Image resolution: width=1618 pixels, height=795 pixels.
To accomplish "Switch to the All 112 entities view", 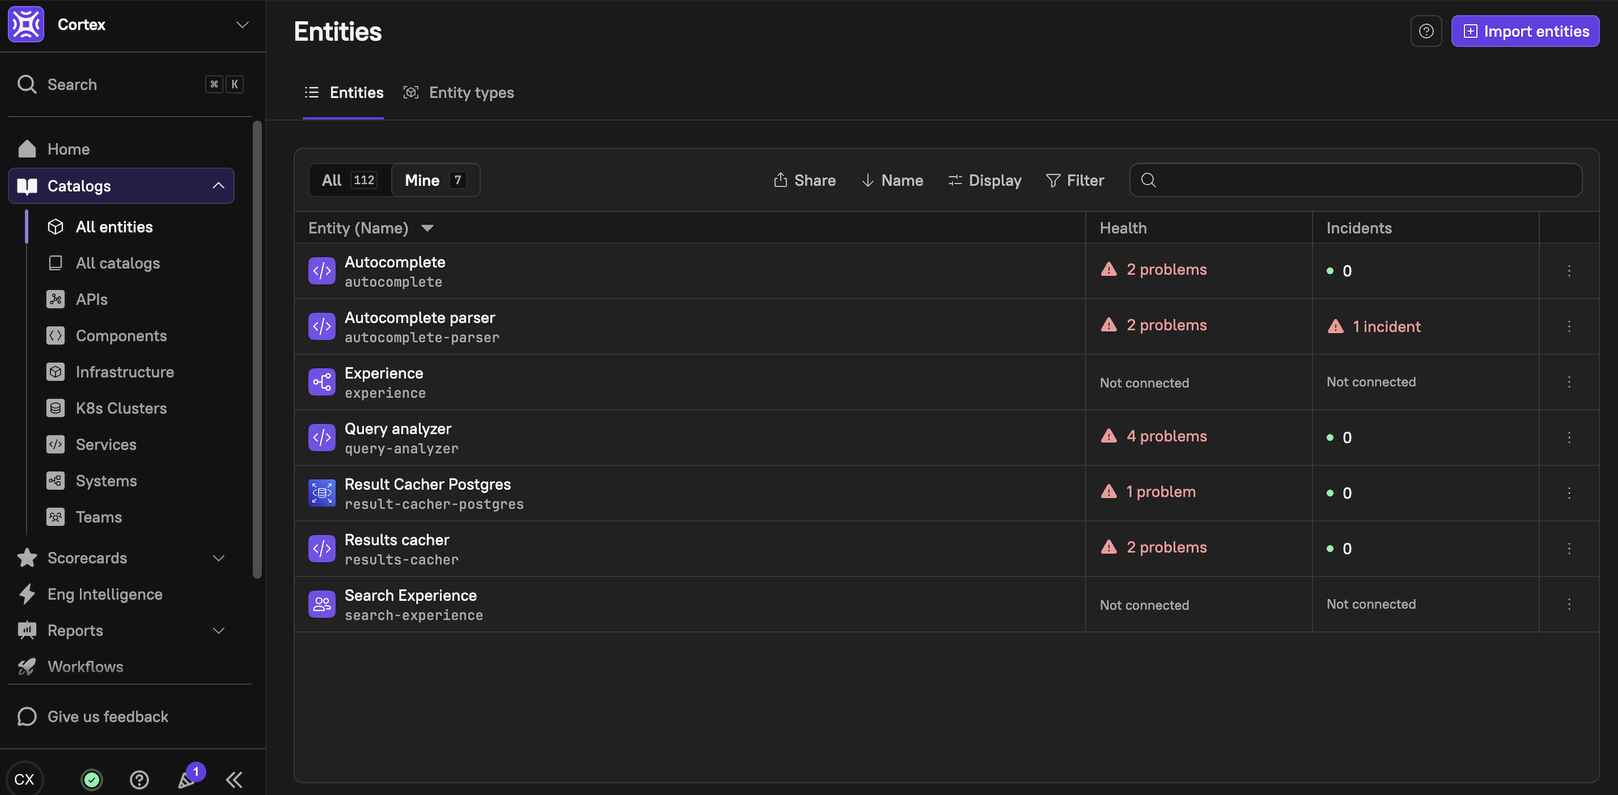I will [x=349, y=180].
